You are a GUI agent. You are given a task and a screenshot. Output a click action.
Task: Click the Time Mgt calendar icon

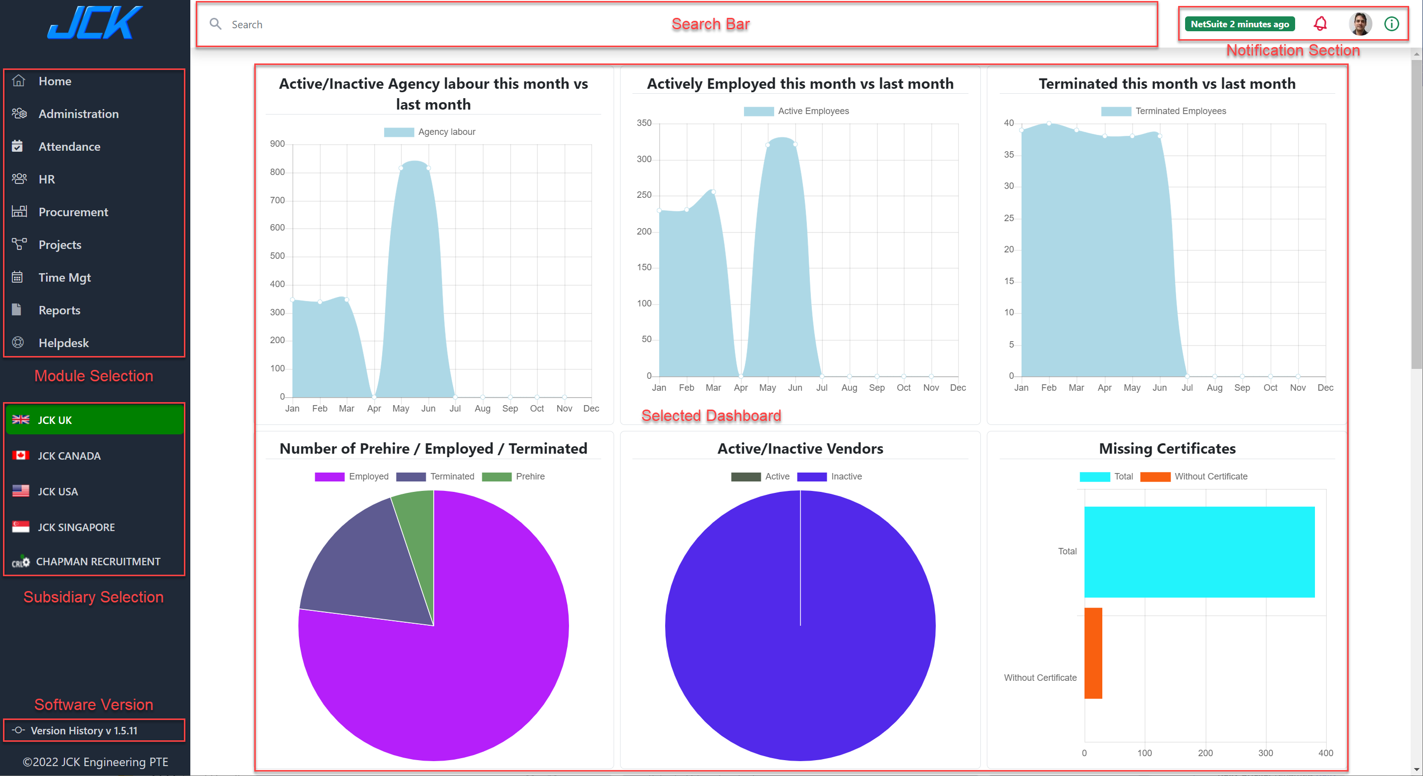18,276
